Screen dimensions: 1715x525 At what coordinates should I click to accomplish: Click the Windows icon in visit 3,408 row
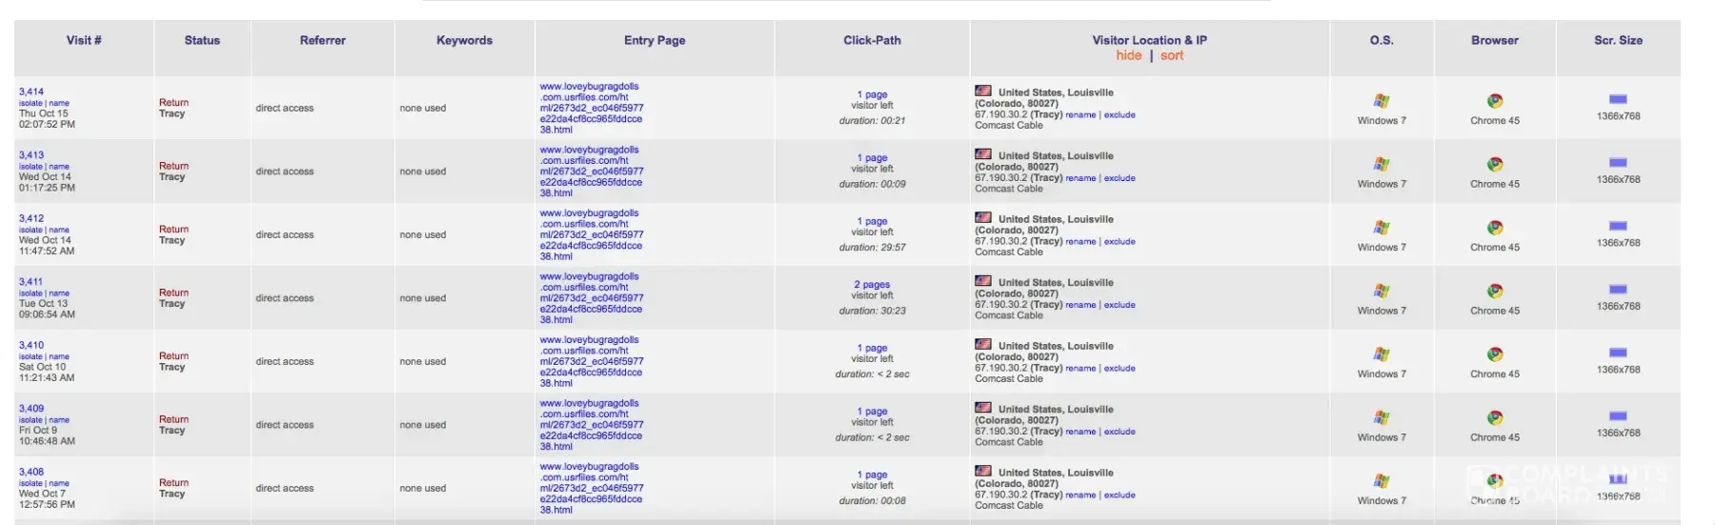tap(1381, 481)
